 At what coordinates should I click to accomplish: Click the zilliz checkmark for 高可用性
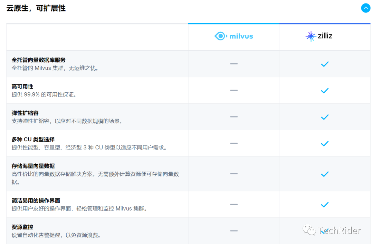click(325, 91)
